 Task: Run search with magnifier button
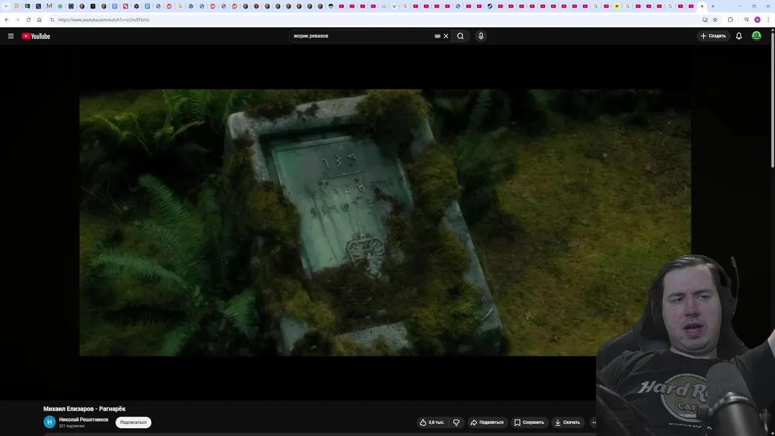pyautogui.click(x=460, y=36)
